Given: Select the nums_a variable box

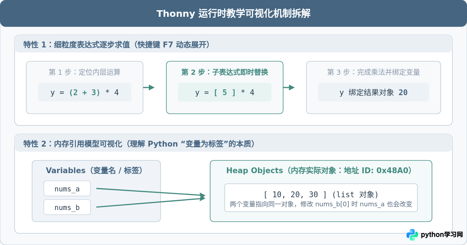Looking at the screenshot, I should point(67,188).
